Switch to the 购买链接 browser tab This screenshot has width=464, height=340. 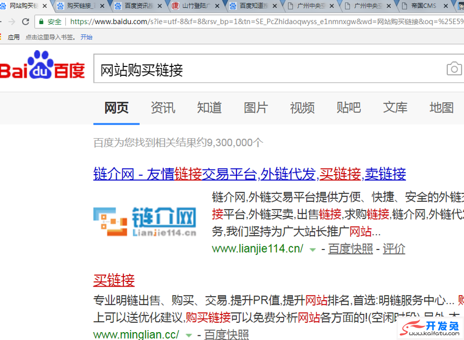[80, 6]
